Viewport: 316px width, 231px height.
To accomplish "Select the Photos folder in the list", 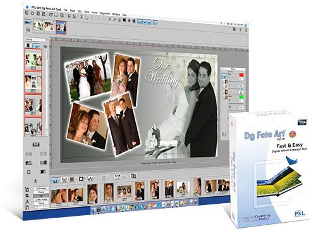I will (41, 192).
